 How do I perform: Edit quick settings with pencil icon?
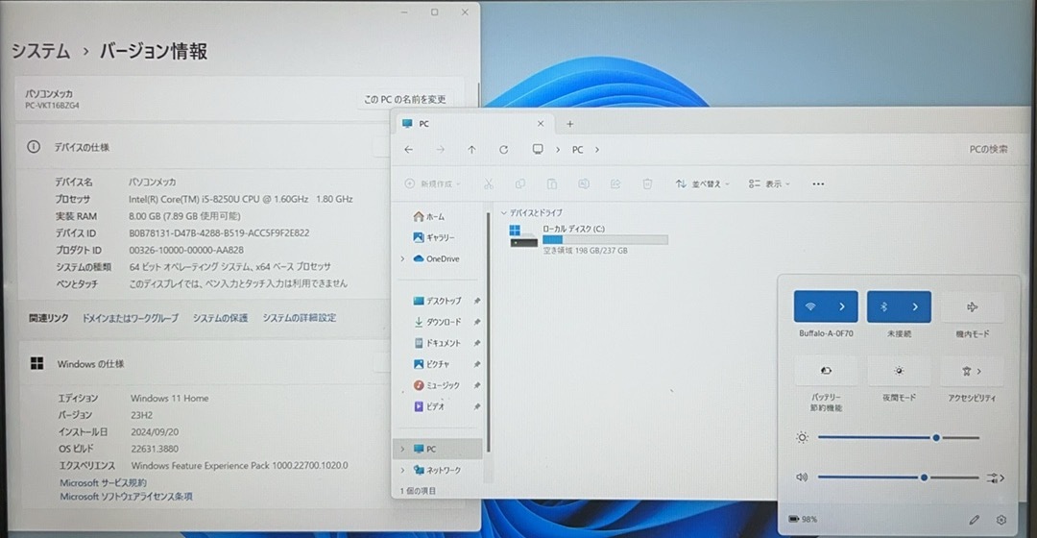(975, 520)
